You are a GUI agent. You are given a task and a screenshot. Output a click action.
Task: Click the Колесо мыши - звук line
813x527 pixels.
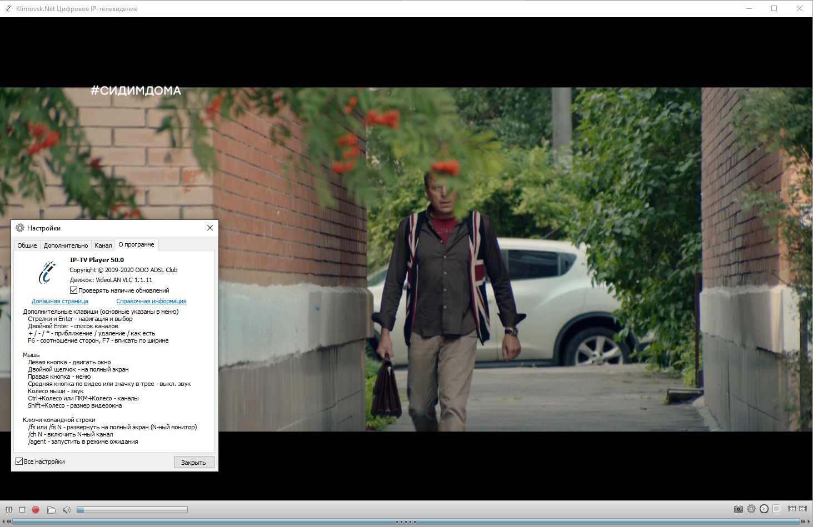tap(56, 391)
